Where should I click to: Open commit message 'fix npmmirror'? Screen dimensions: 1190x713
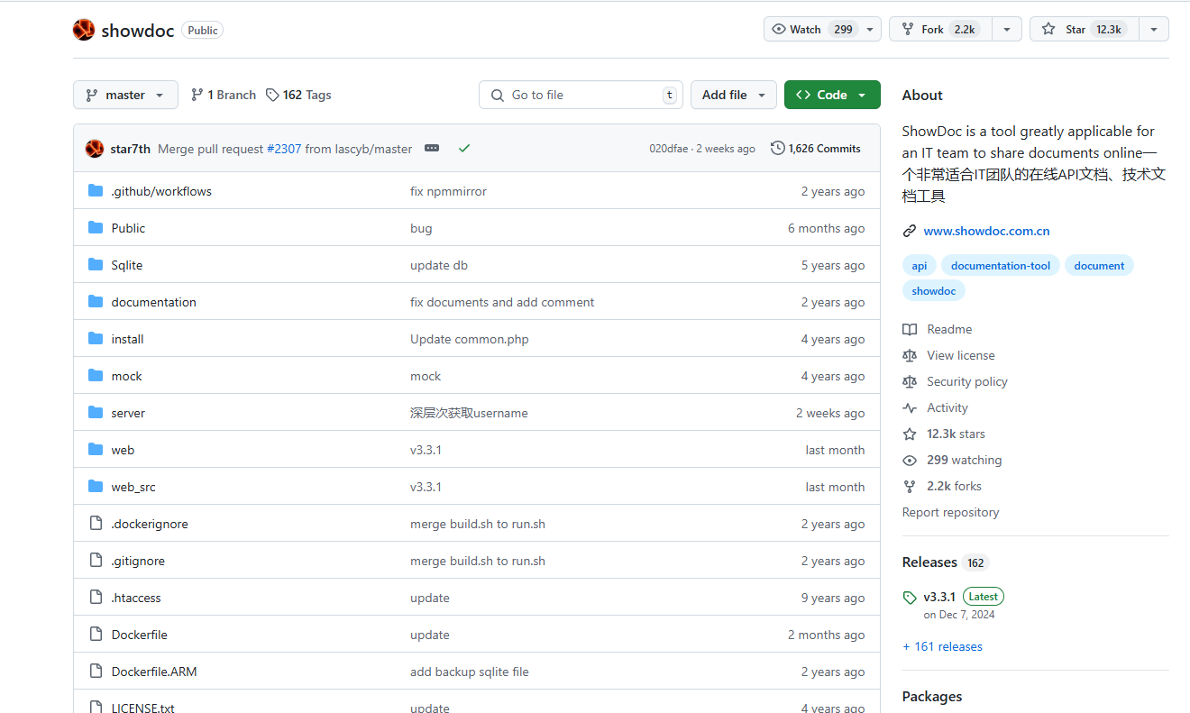click(448, 191)
